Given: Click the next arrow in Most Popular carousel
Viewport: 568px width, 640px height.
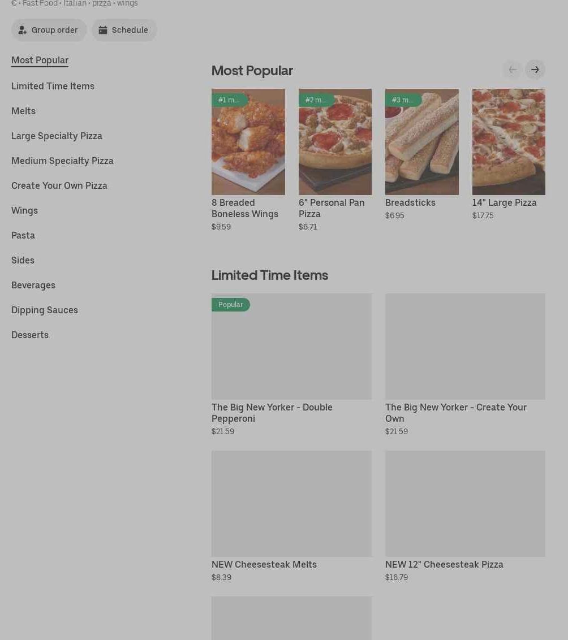Looking at the screenshot, I should point(535,70).
